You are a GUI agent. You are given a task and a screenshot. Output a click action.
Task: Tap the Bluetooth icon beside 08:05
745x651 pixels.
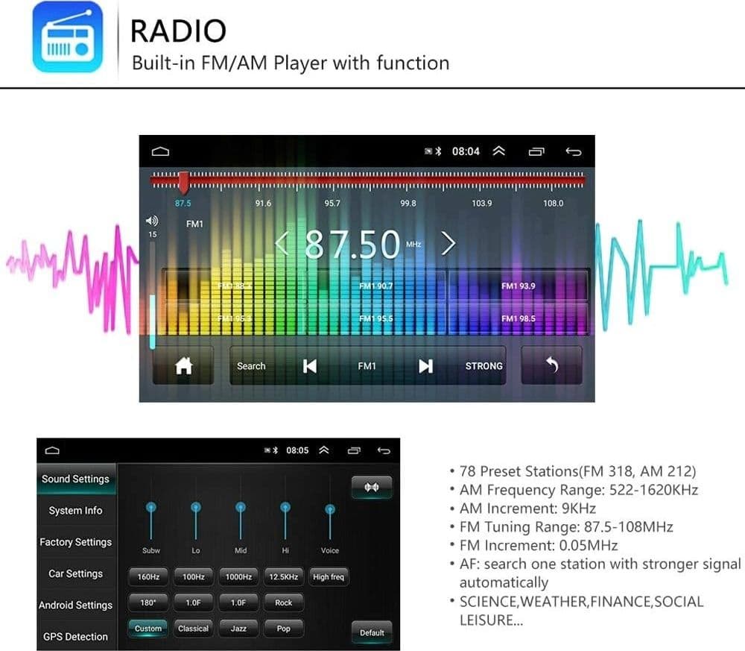point(275,450)
